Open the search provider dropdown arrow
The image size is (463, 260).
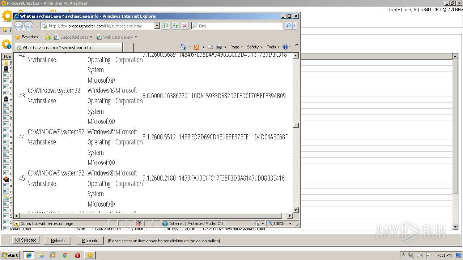(x=295, y=26)
